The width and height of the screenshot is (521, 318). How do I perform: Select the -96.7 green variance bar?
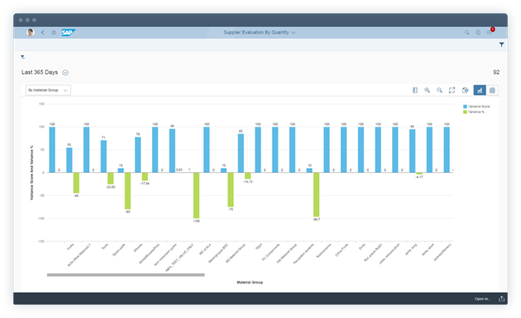317,194
